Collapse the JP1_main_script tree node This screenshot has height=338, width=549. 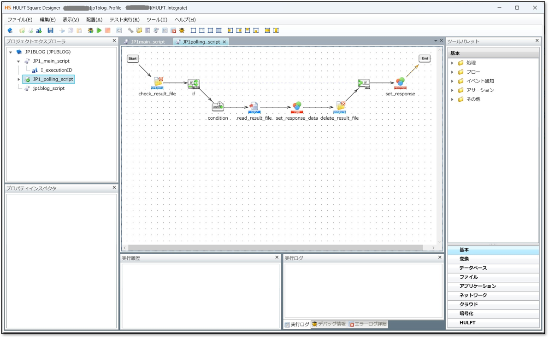pyautogui.click(x=18, y=61)
